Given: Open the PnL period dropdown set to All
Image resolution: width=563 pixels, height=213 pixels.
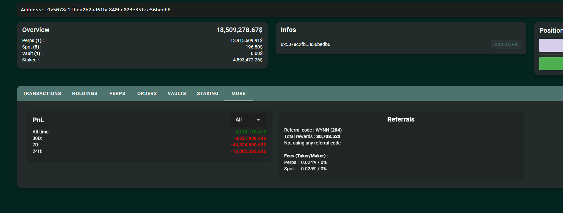Looking at the screenshot, I should coord(248,120).
